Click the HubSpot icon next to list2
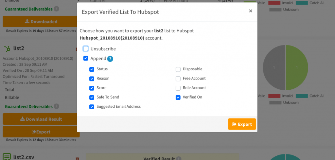Viewport: 335px width, 160px height. (x=7, y=49)
